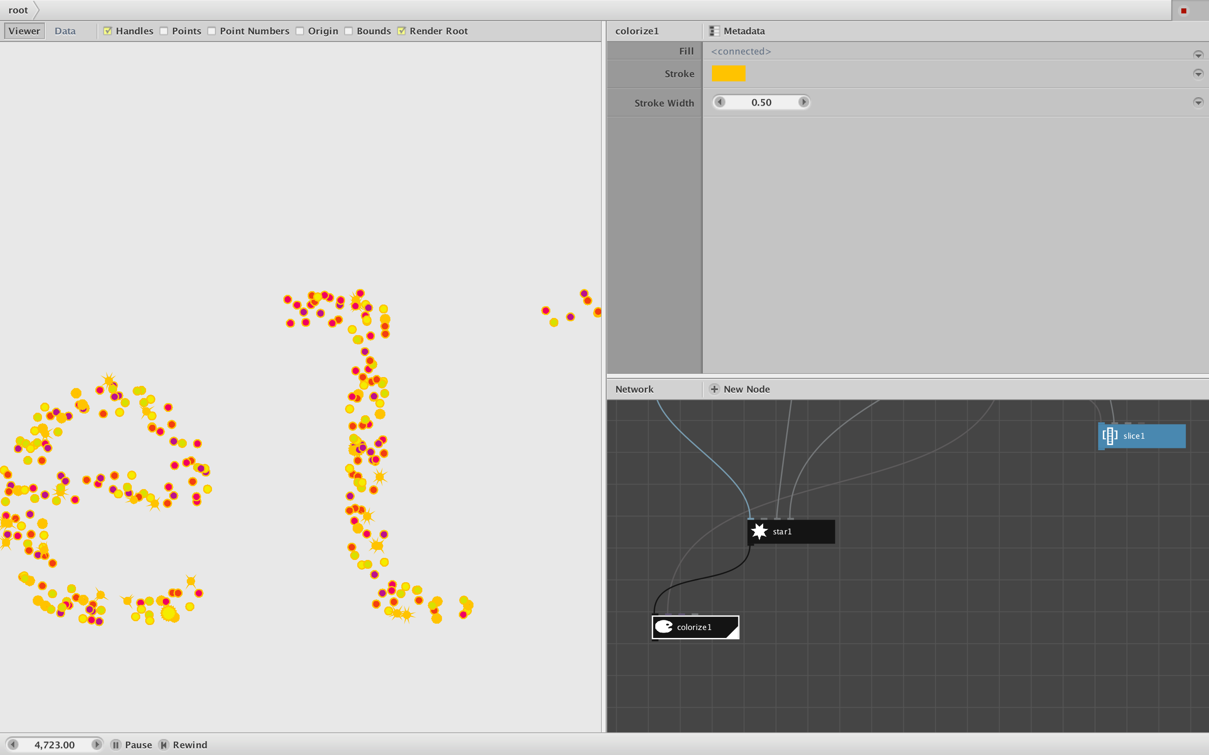Click the colorize1 node icon
Viewport: 1209px width, 755px height.
click(664, 627)
